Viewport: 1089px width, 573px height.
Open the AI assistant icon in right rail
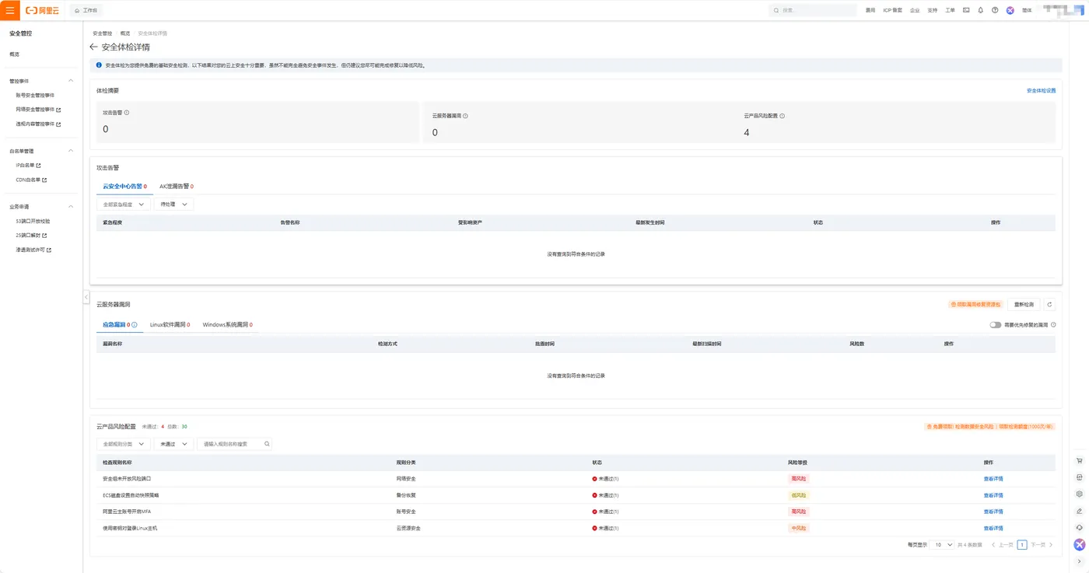tap(1080, 545)
